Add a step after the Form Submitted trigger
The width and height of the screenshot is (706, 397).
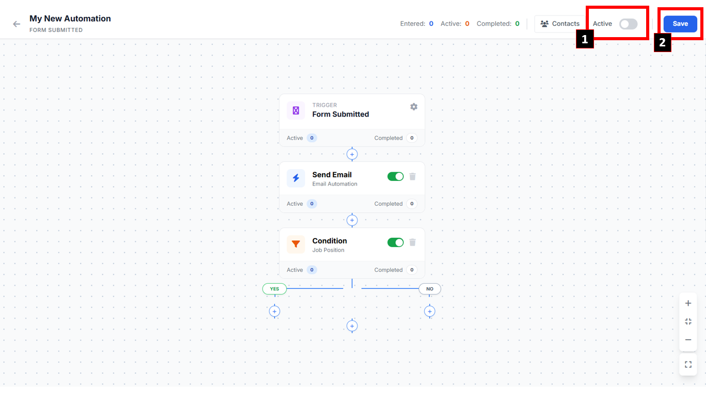click(x=352, y=154)
